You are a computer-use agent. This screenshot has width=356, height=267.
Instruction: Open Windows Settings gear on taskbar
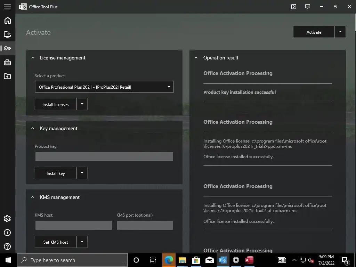click(236, 260)
